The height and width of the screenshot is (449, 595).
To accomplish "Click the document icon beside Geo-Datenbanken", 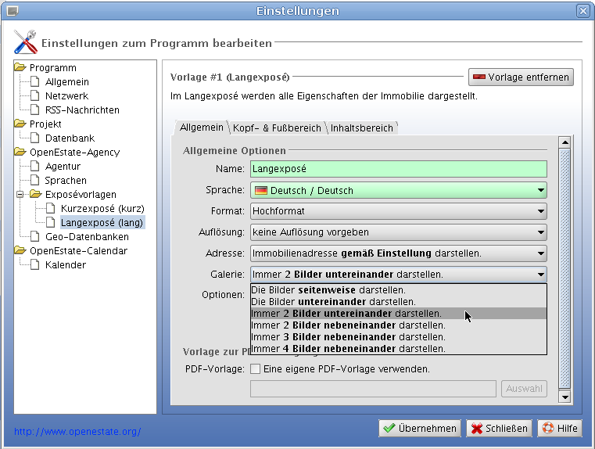I will pyautogui.click(x=36, y=237).
